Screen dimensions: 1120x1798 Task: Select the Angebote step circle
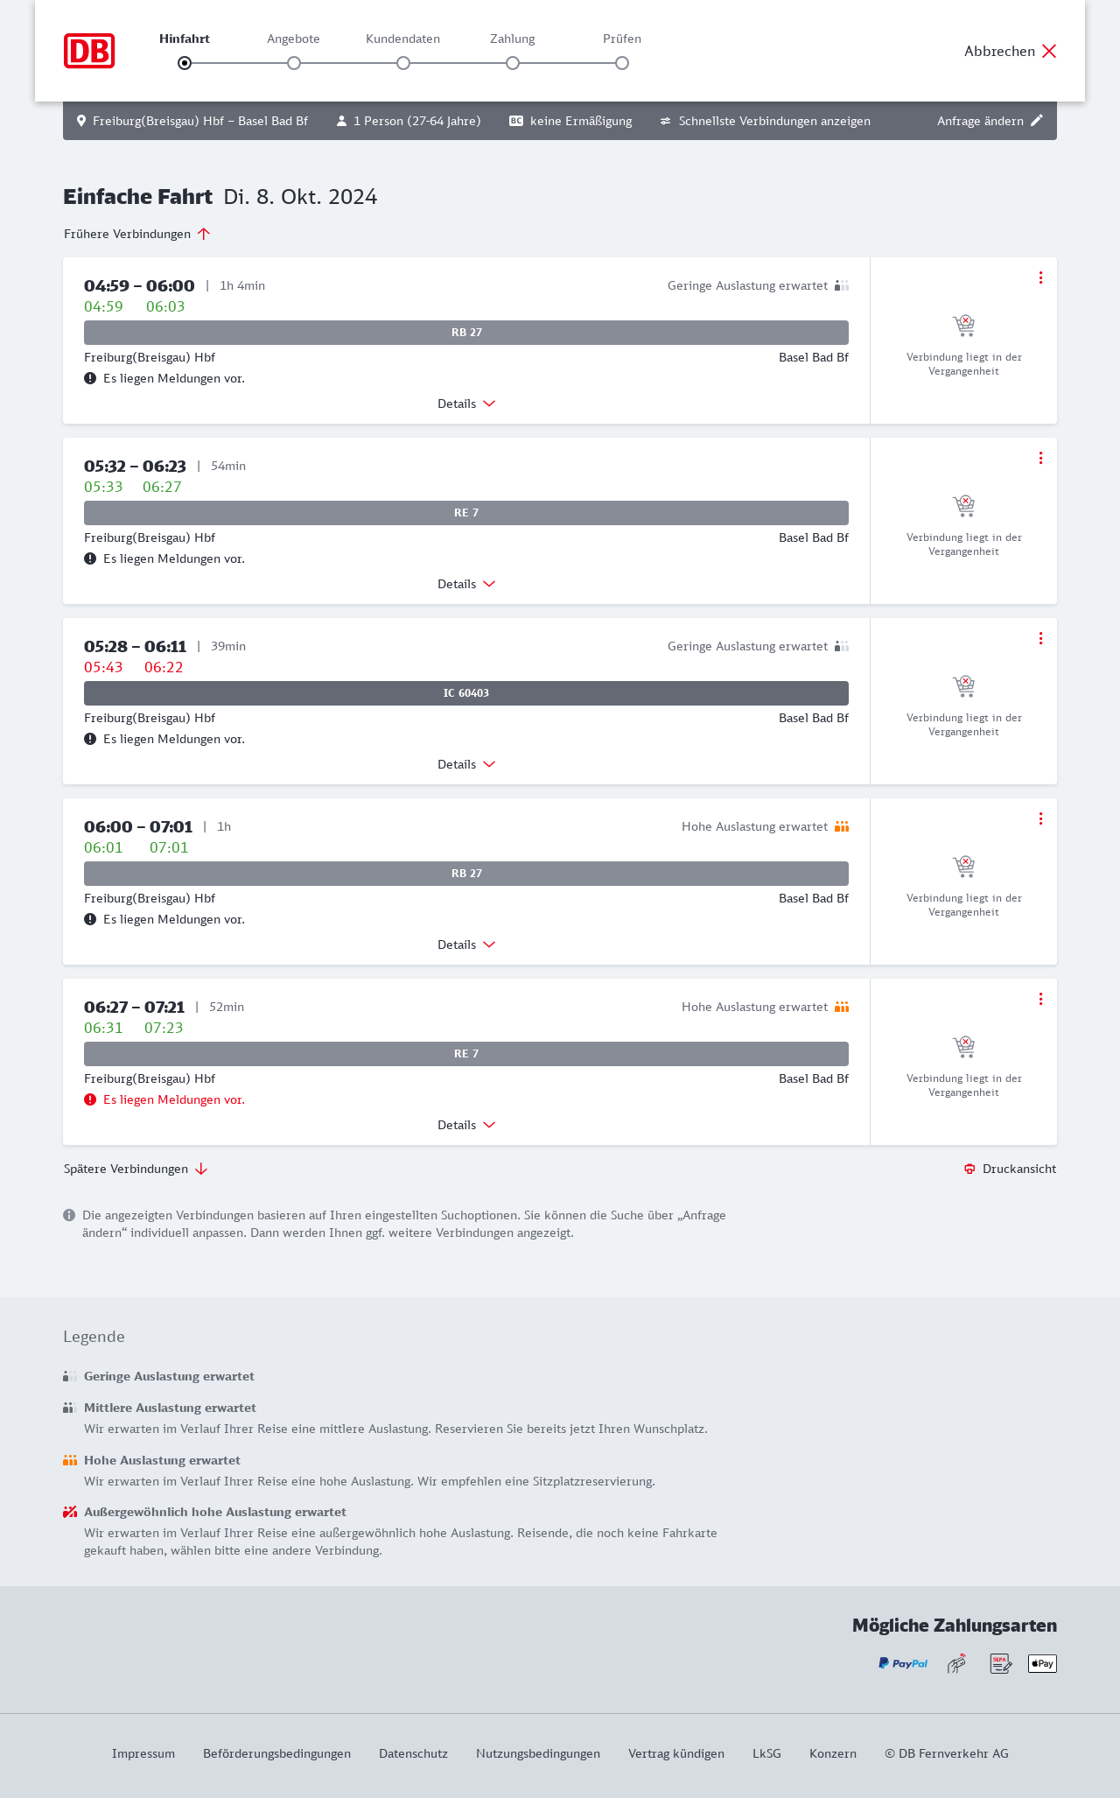(294, 63)
